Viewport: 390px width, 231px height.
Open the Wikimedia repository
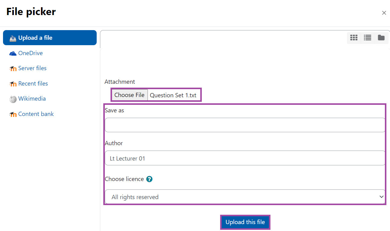pyautogui.click(x=32, y=99)
